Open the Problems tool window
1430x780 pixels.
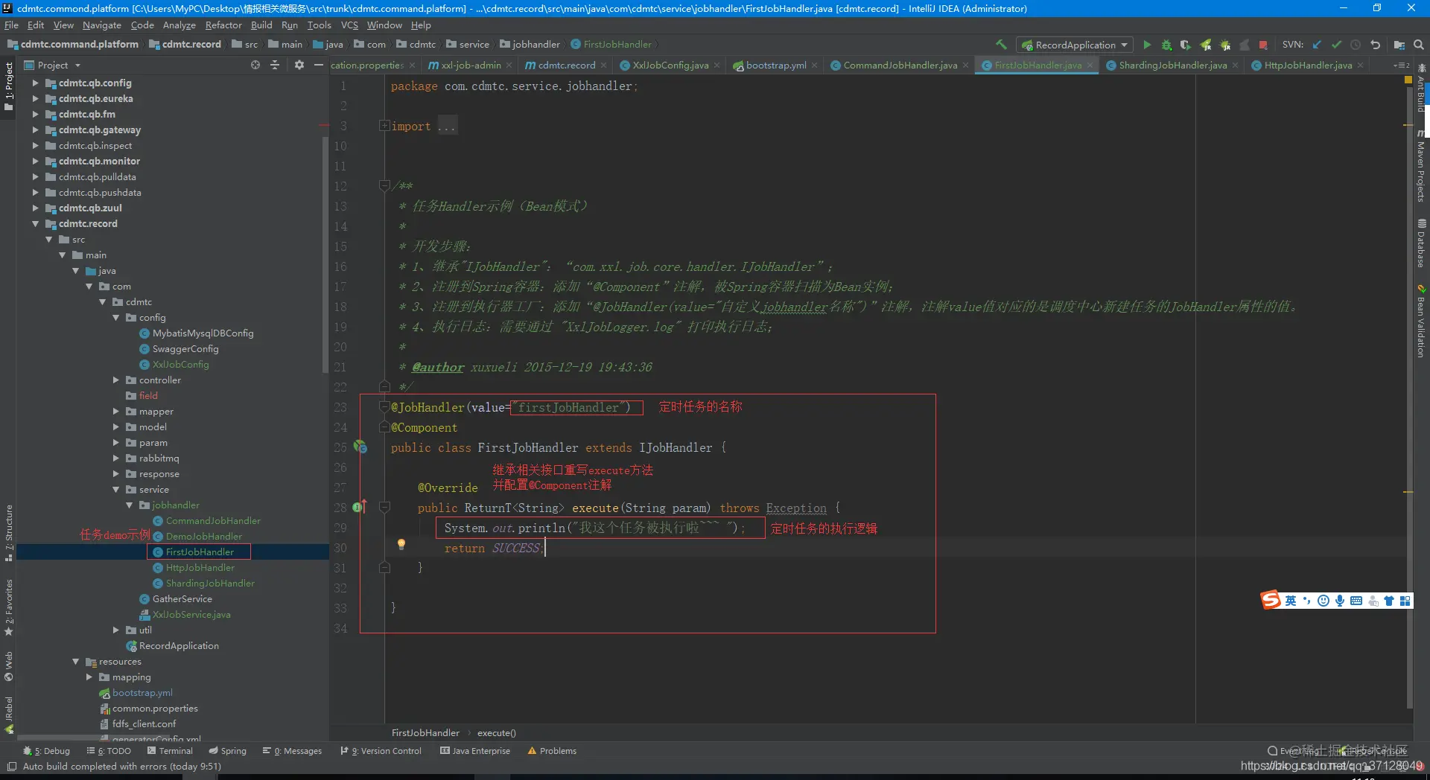(x=552, y=751)
